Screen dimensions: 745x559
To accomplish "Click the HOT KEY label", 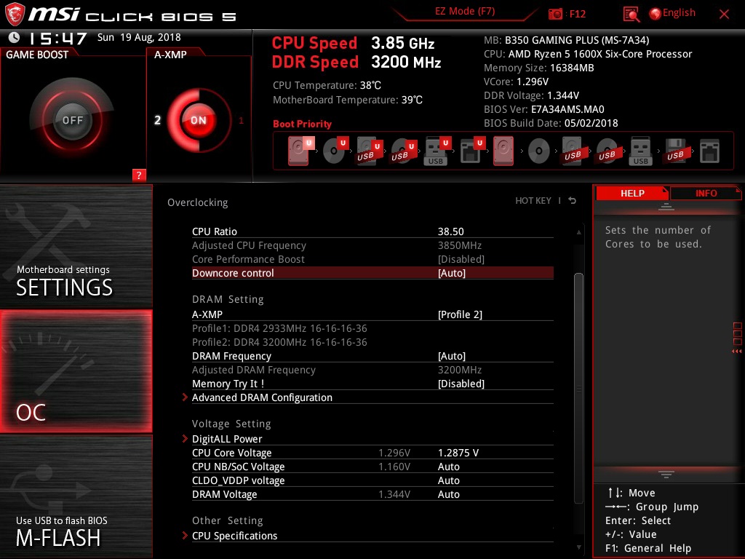I will (x=533, y=201).
